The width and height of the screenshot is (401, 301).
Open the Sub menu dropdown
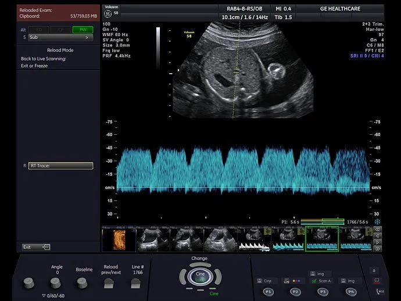[60, 37]
